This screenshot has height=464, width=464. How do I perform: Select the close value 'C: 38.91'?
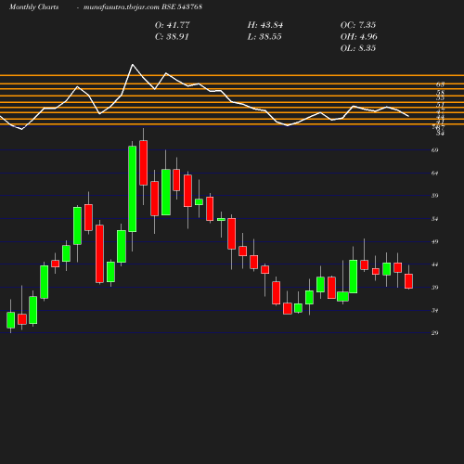(x=172, y=36)
